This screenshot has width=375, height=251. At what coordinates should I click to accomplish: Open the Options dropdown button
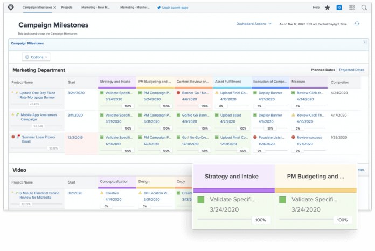[x=36, y=57]
